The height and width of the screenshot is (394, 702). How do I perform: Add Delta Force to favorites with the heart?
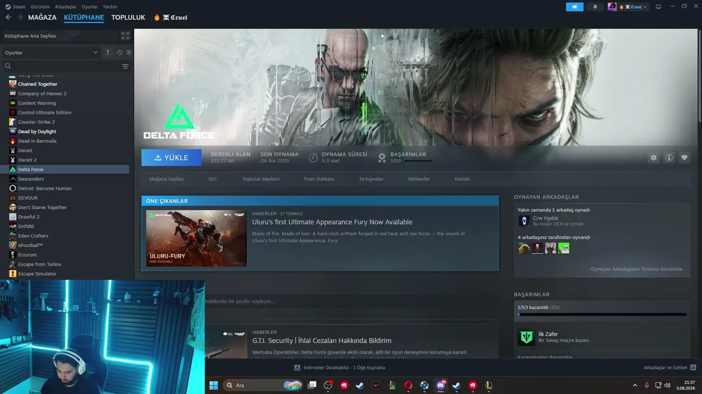[684, 158]
